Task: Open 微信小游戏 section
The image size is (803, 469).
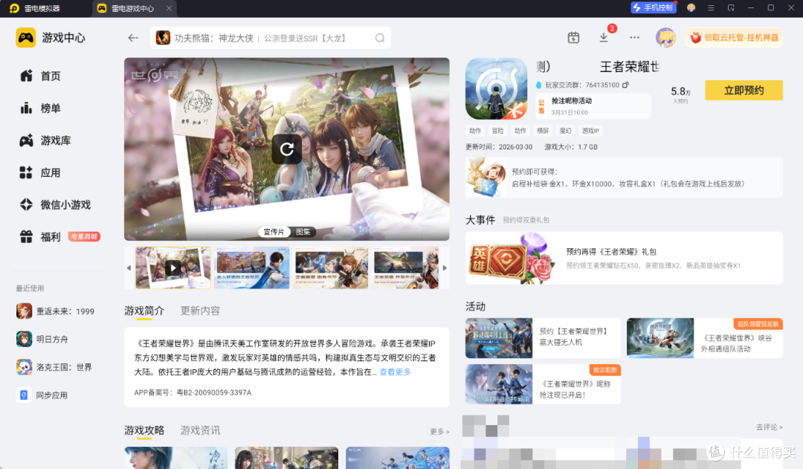Action: click(55, 205)
